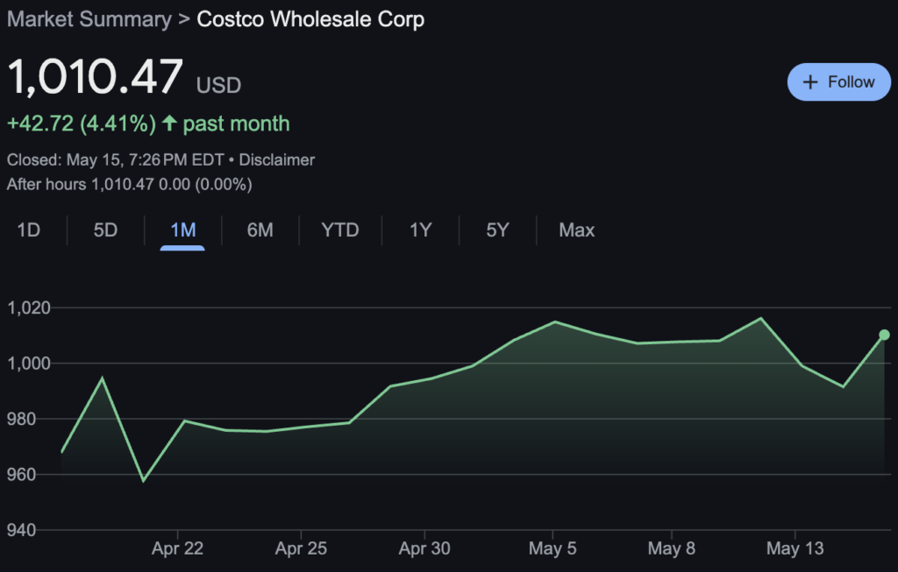The image size is (898, 572).
Task: Switch to the YTD range tab
Action: [x=340, y=230]
